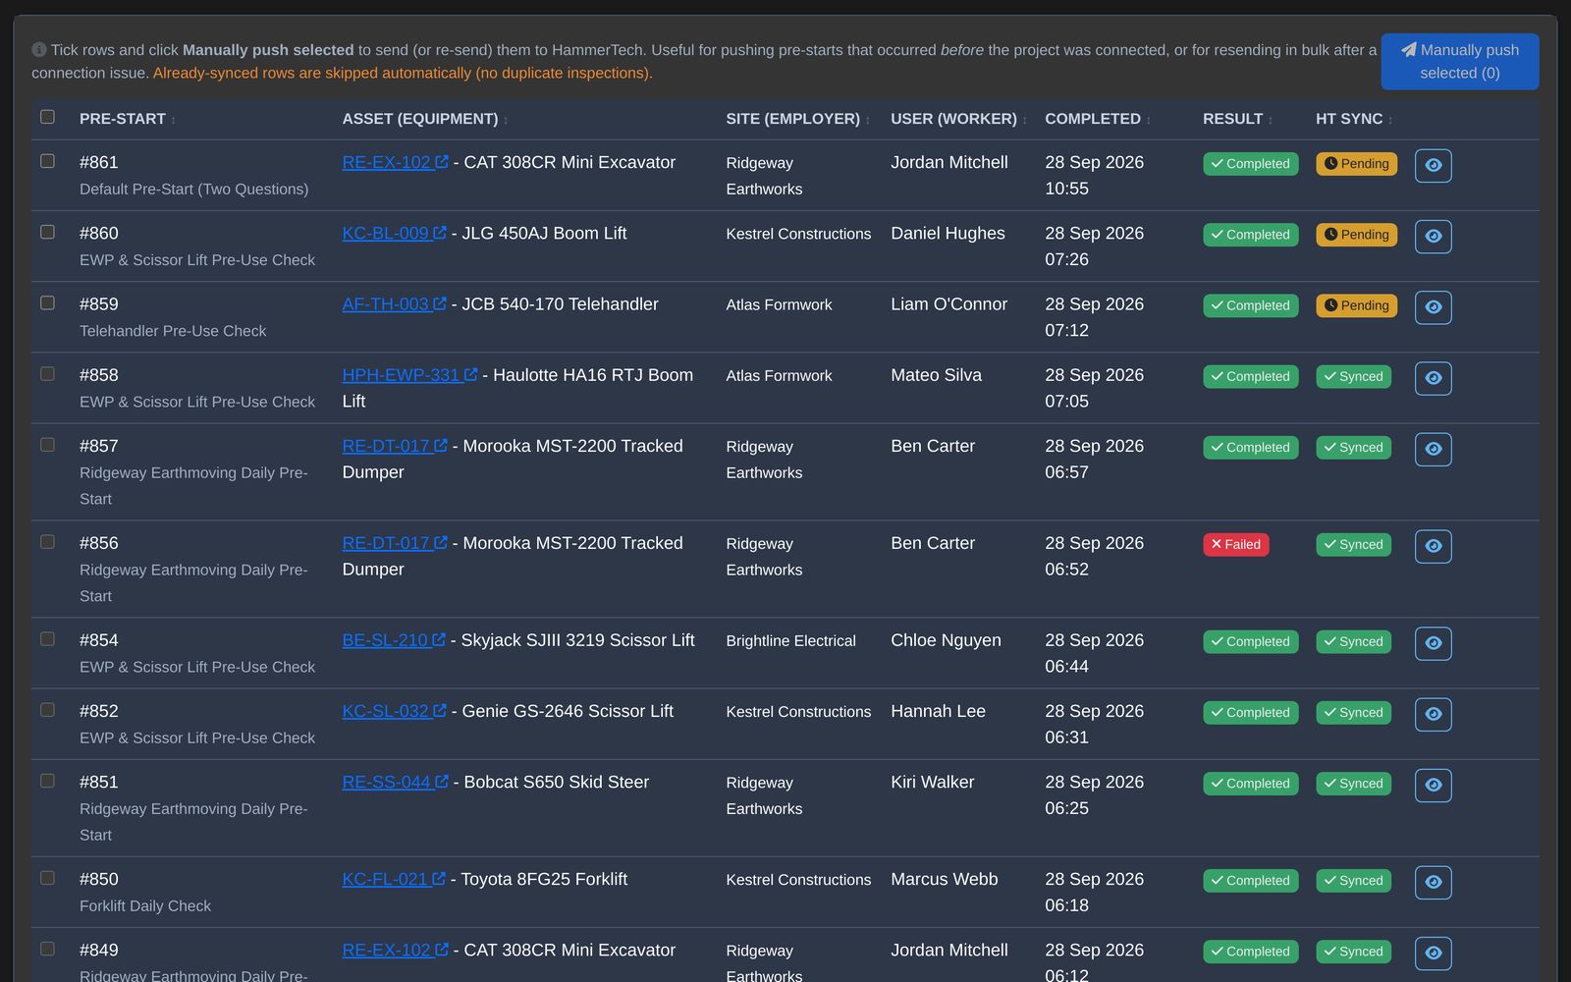This screenshot has height=982, width=1571.
Task: Click the Completed badge on row #860
Action: click(x=1250, y=235)
